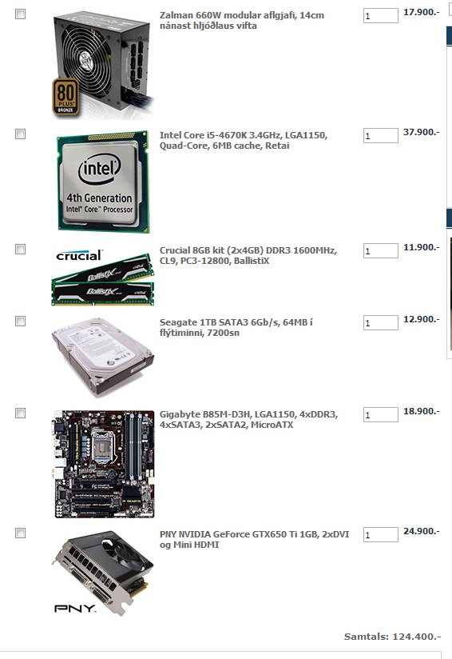Screen dimensions: 452x659
Task: Mark the Gigabyte B85M-D3H checkbox
Action: [x=20, y=413]
